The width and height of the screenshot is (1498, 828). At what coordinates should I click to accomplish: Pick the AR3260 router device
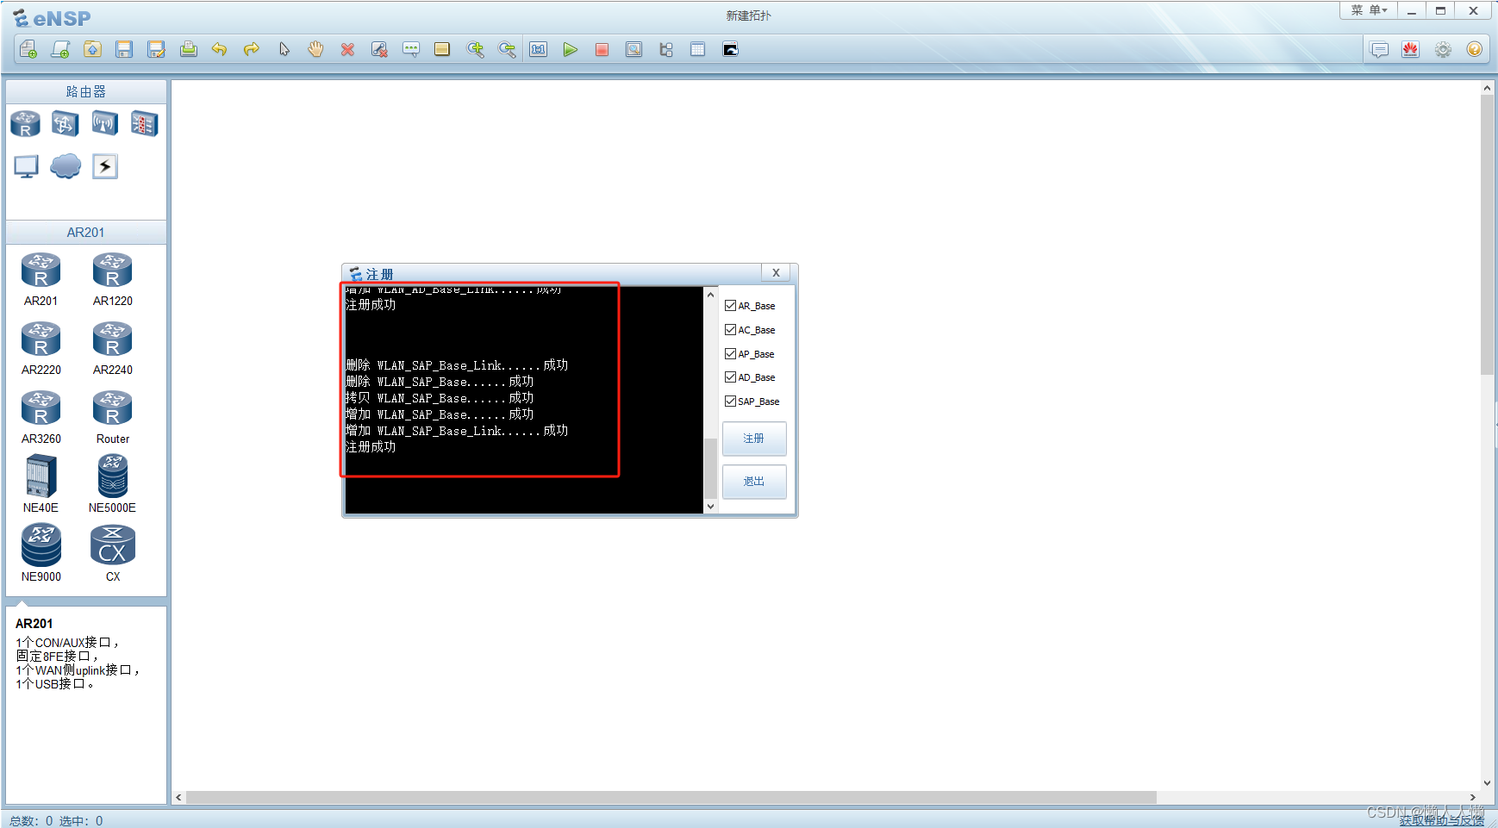[x=41, y=417]
